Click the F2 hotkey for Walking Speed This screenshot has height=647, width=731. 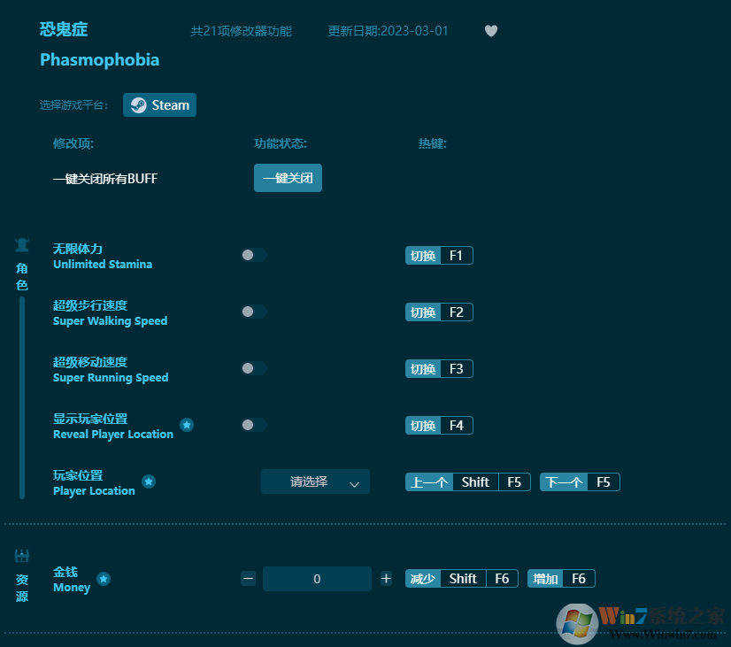(439, 312)
